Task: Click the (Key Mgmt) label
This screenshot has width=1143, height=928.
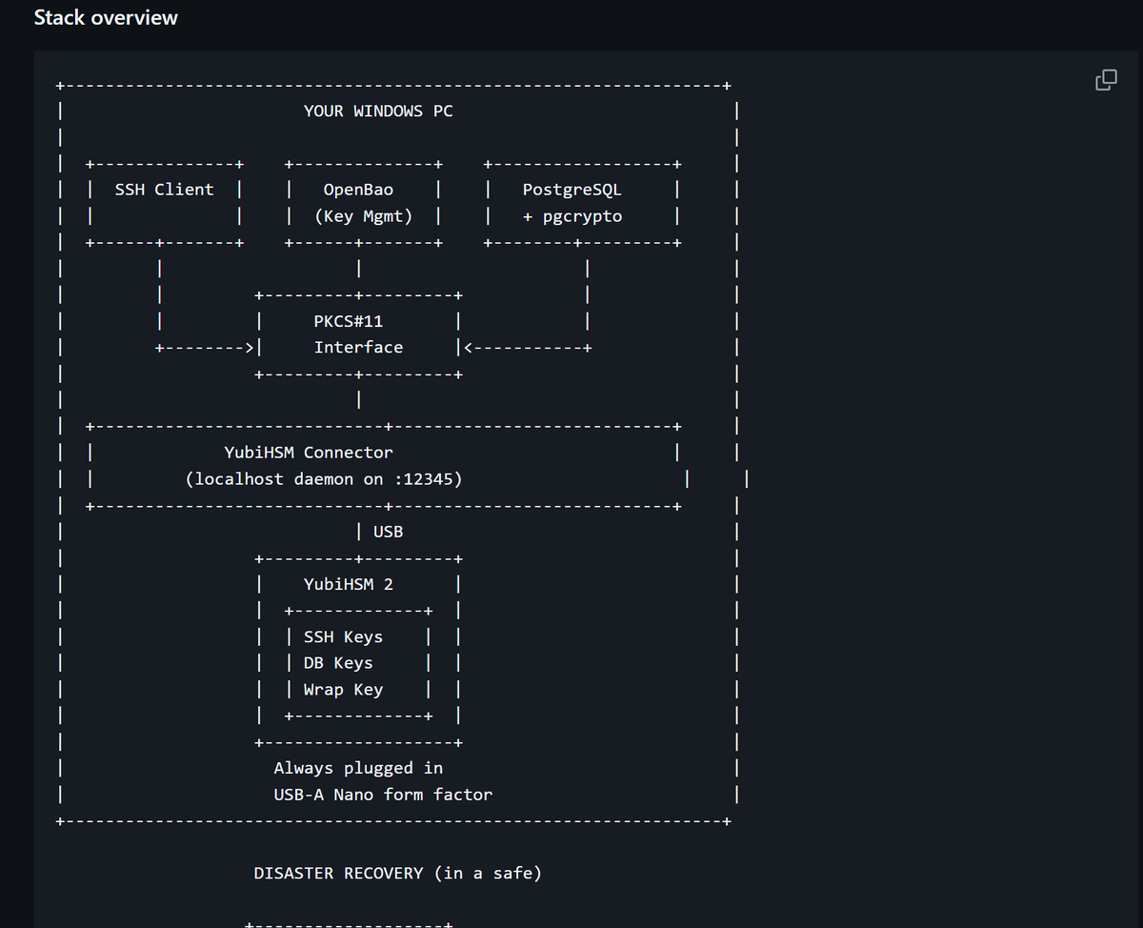Action: pos(363,216)
